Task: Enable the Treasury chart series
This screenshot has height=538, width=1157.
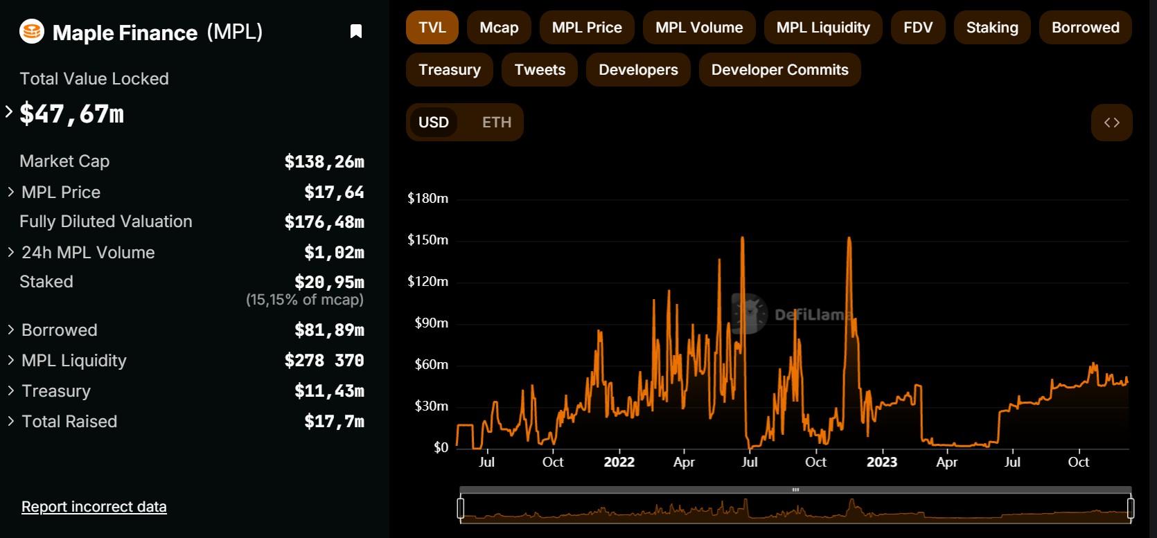Action: click(x=450, y=70)
